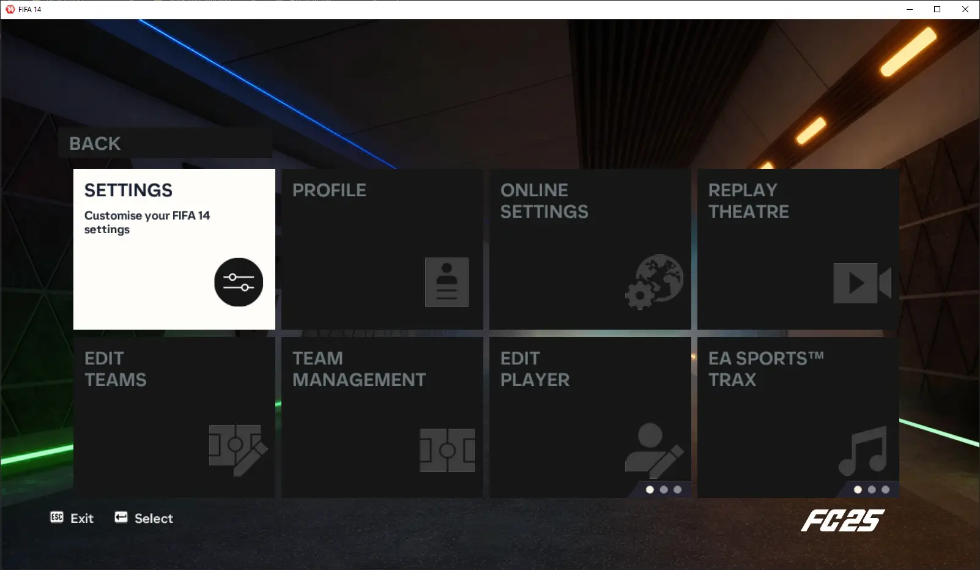Click the Exit label

[82, 518]
